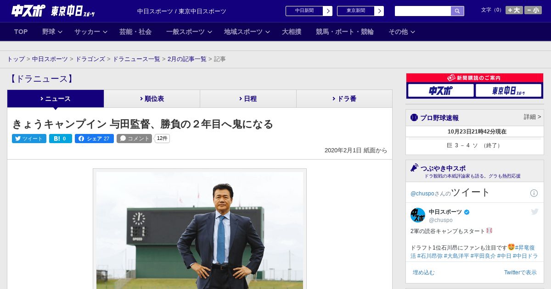Open 東京中日スポーツ subscription banner button
The width and height of the screenshot is (551, 289).
508,90
